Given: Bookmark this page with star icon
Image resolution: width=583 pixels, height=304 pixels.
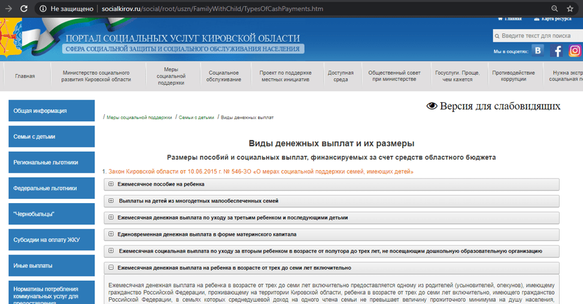Looking at the screenshot, I should (570, 8).
